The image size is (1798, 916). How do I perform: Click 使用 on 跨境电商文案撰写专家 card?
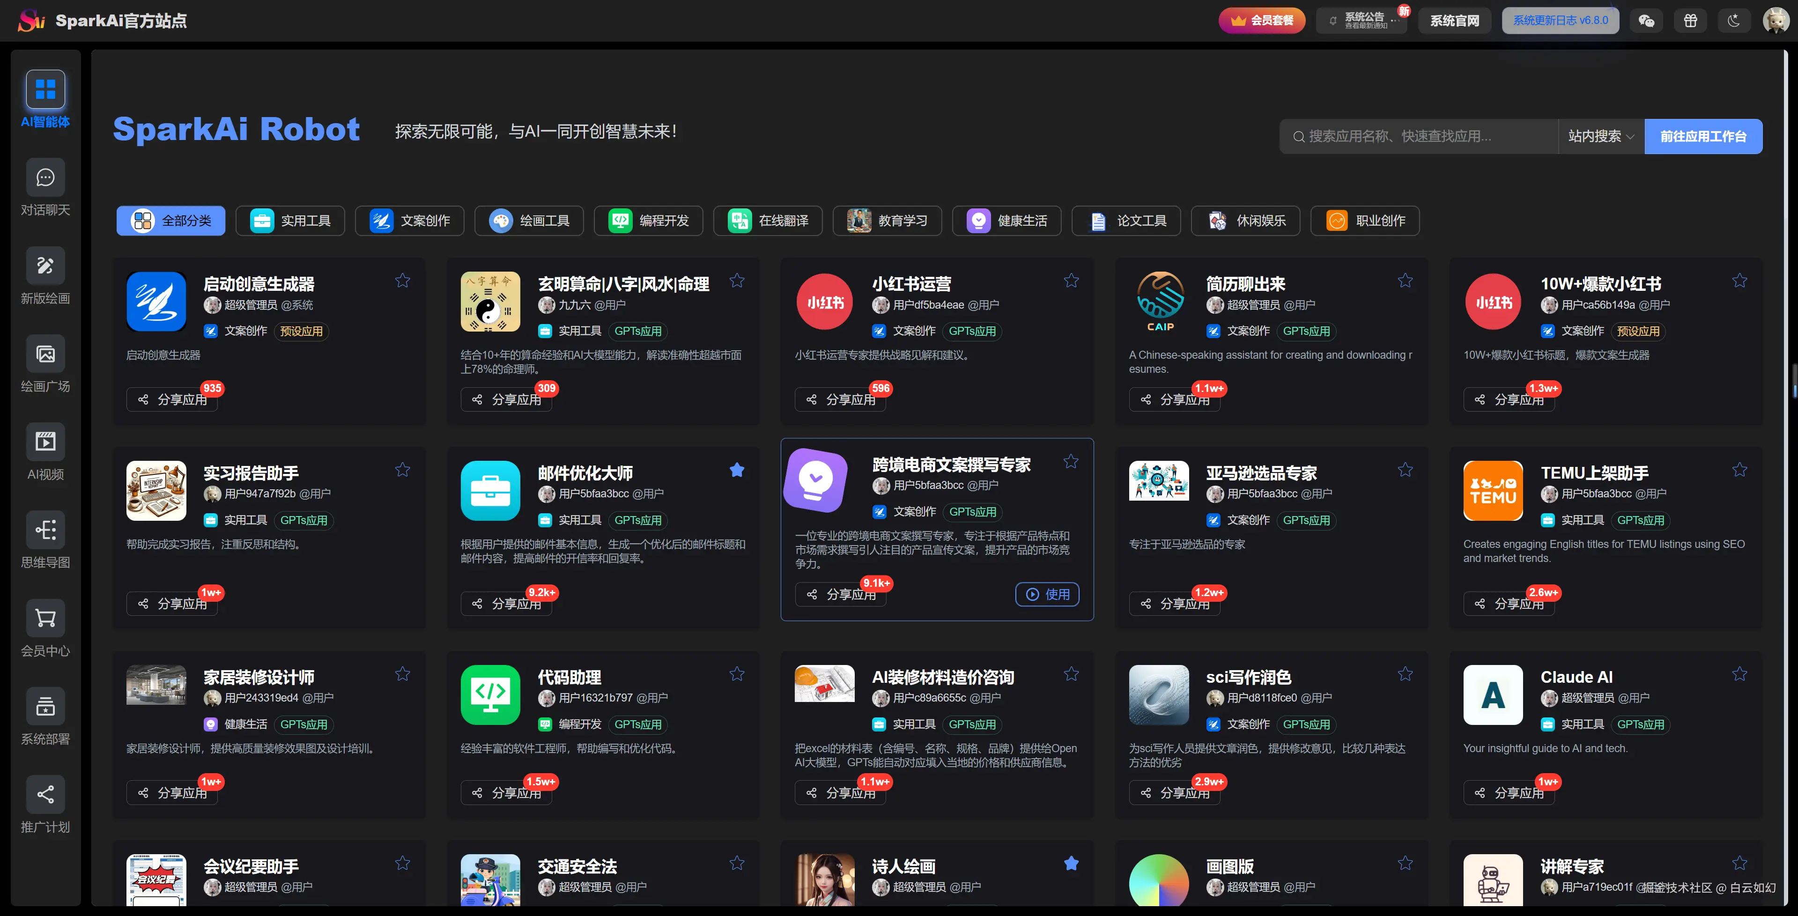(x=1047, y=594)
